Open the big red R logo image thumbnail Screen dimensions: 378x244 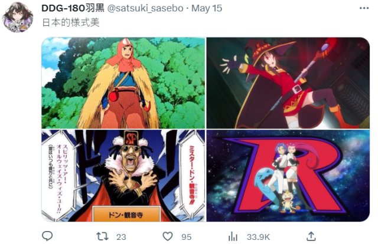coord(288,176)
